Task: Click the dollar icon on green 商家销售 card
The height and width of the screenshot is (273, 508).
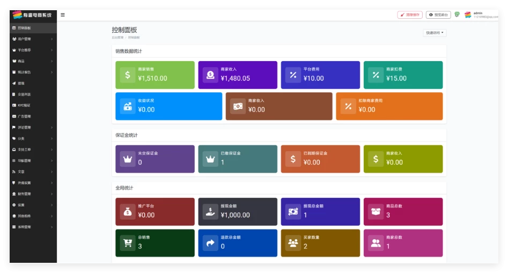Action: pyautogui.click(x=128, y=75)
